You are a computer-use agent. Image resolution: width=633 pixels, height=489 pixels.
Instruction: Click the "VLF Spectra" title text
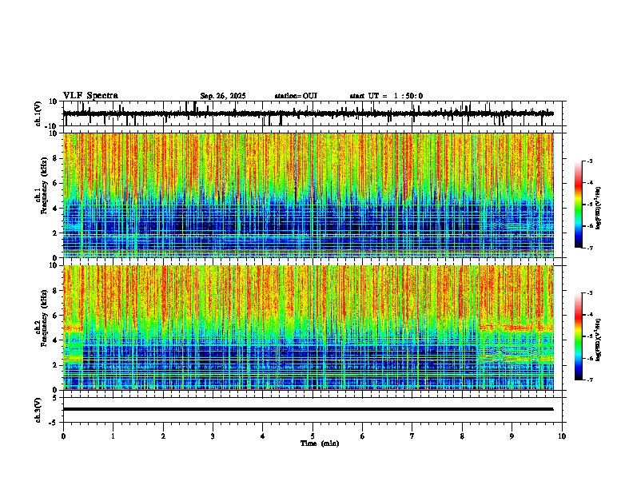coord(90,96)
